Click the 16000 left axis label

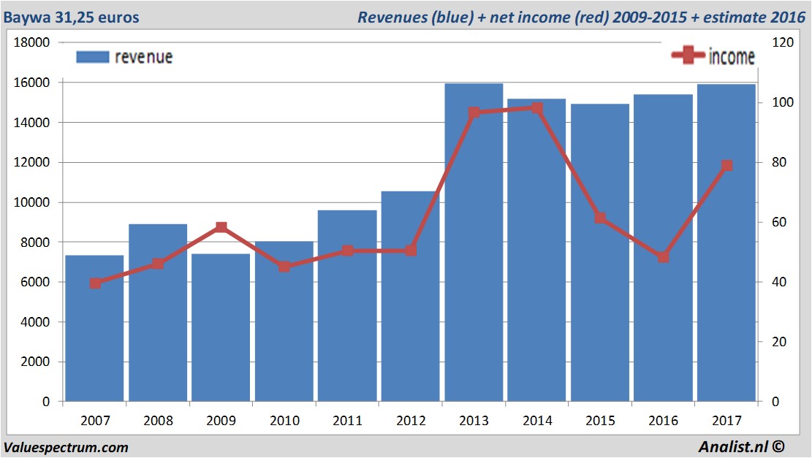tap(31, 83)
